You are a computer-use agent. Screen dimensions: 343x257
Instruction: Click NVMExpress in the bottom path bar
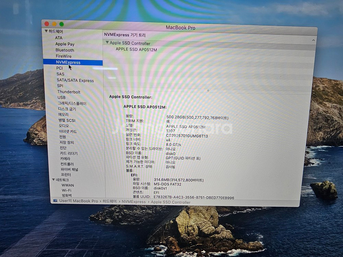(133, 202)
